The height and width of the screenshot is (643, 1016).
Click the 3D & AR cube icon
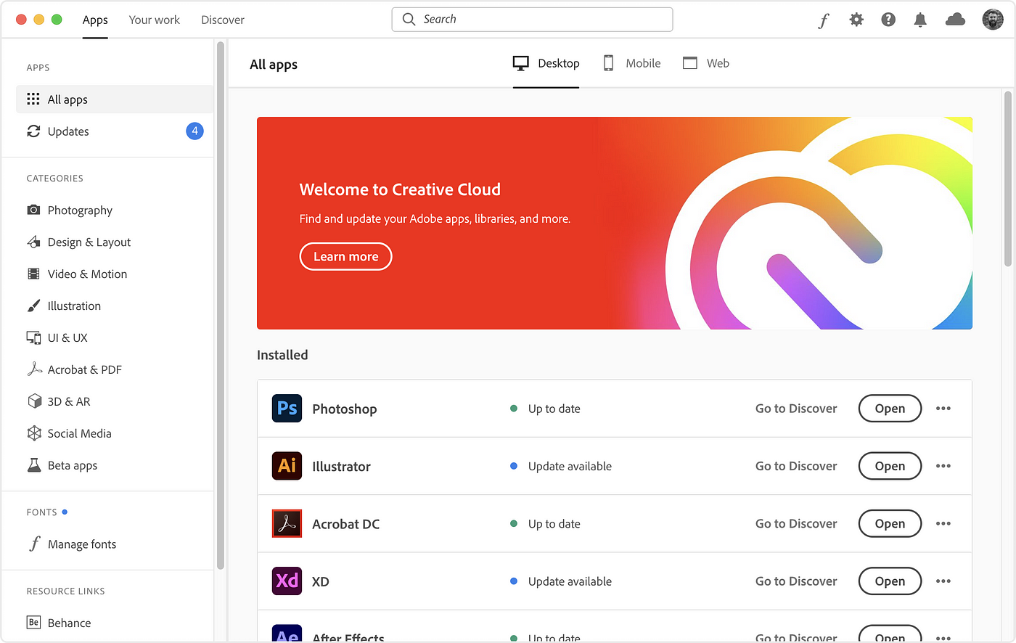34,401
